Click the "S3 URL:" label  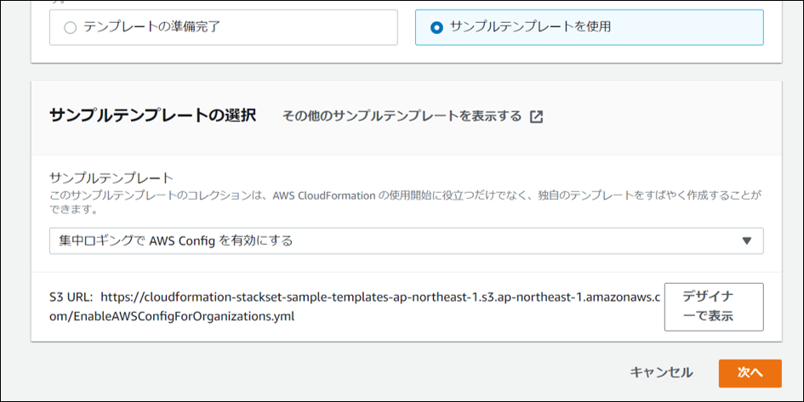pos(71,297)
